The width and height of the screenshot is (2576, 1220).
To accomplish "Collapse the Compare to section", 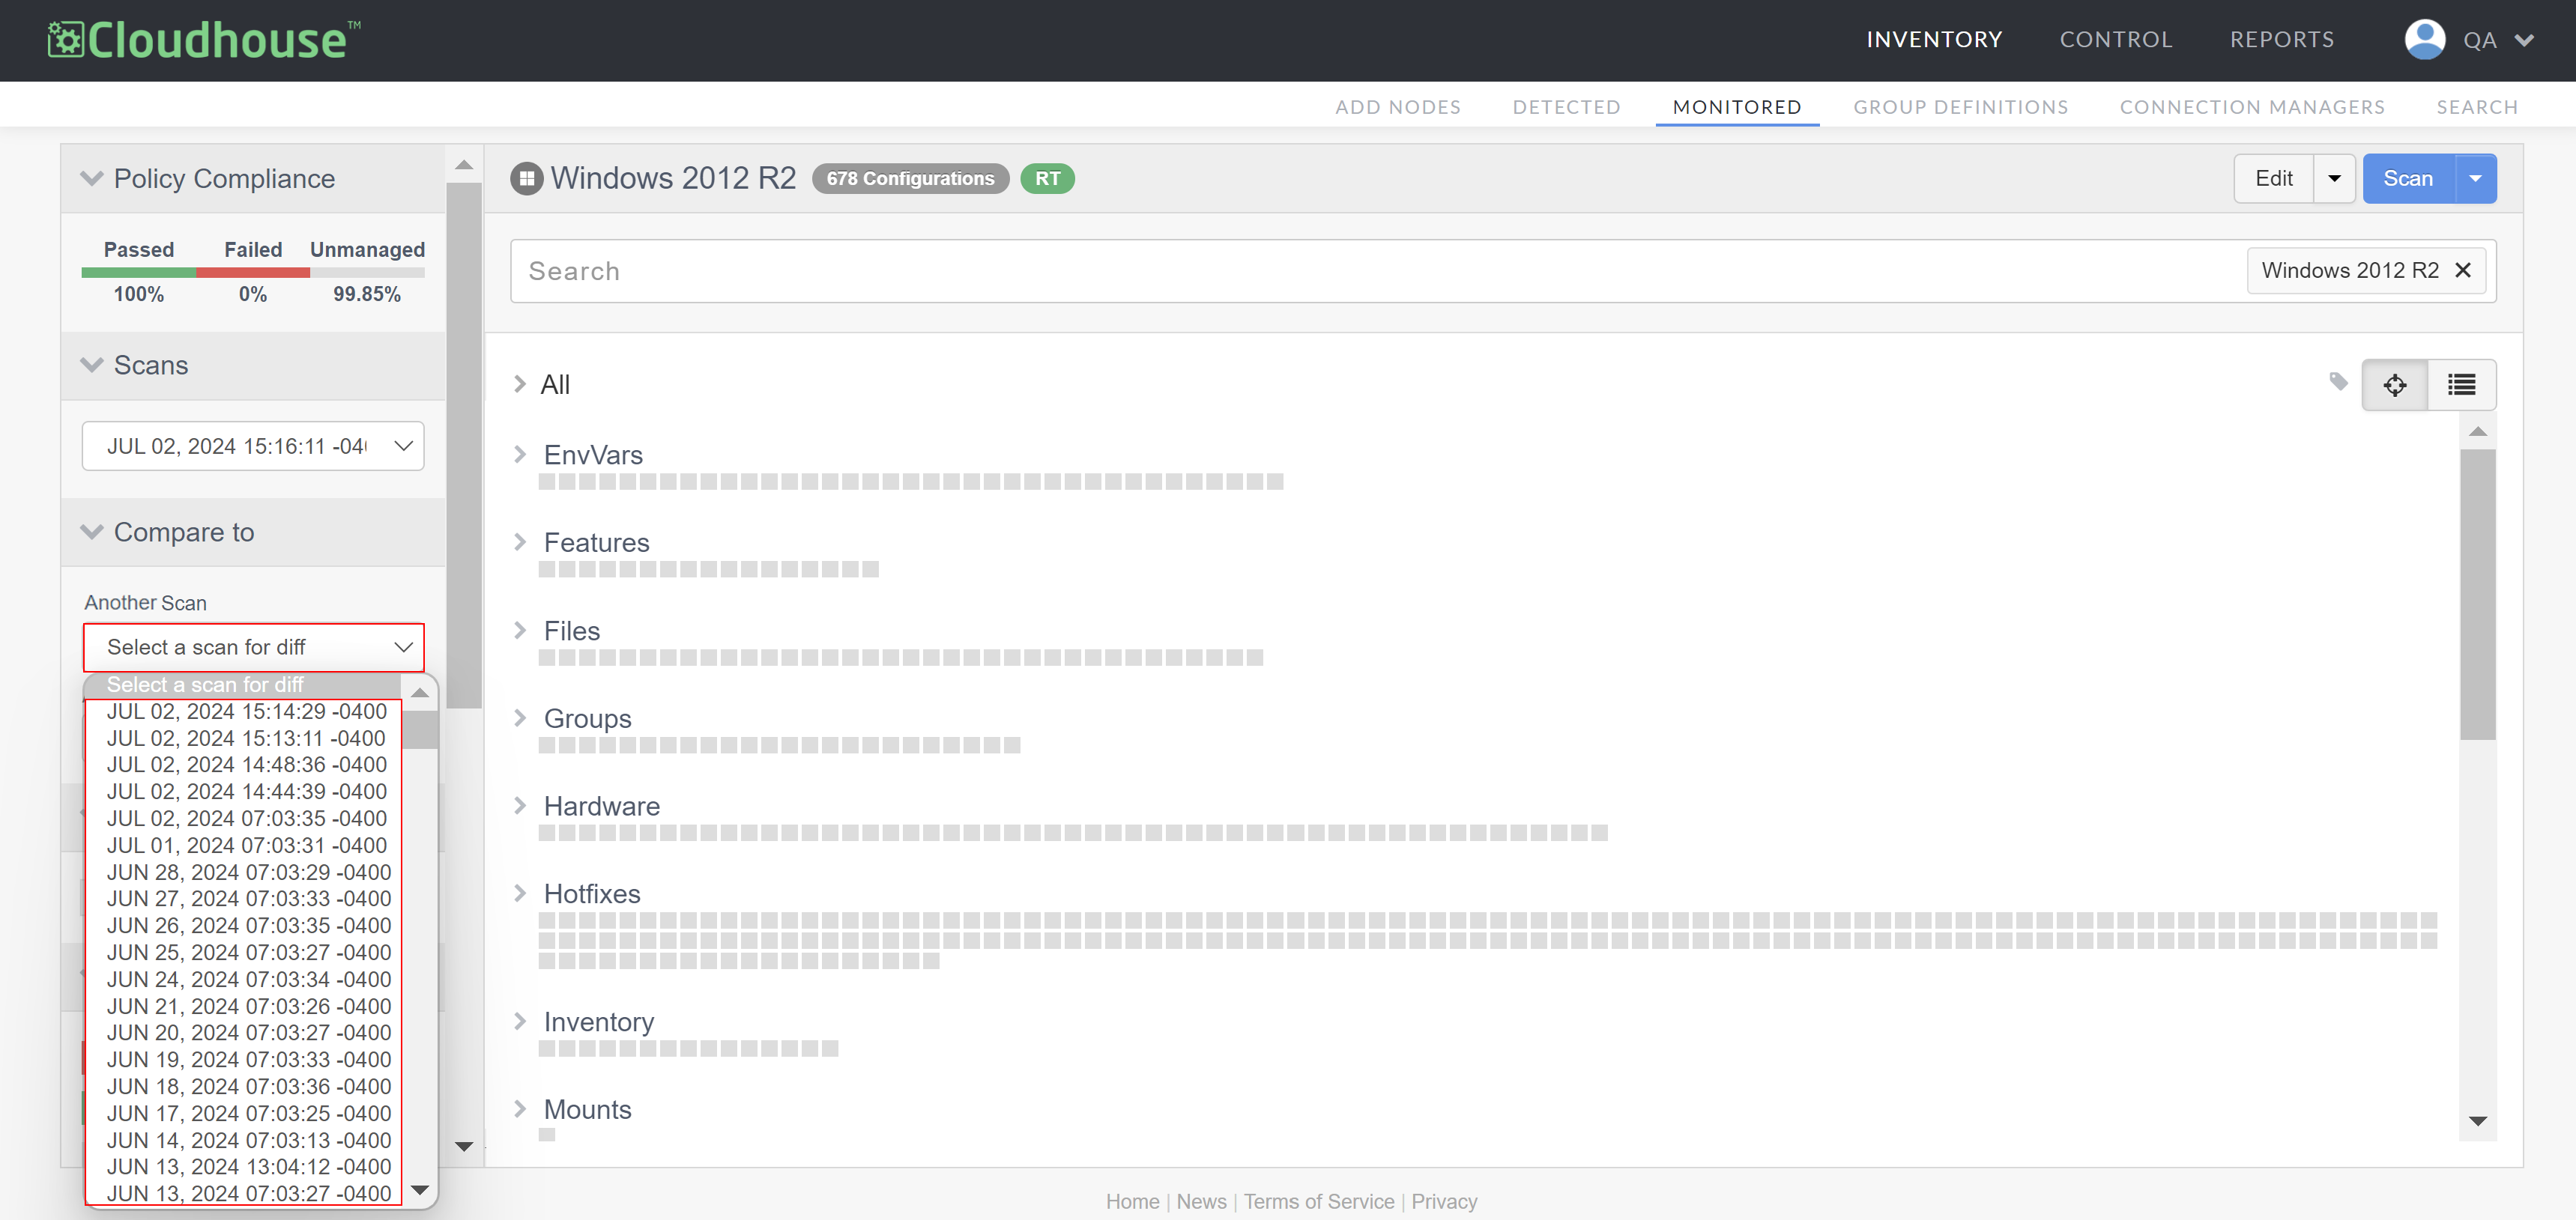I will (92, 532).
